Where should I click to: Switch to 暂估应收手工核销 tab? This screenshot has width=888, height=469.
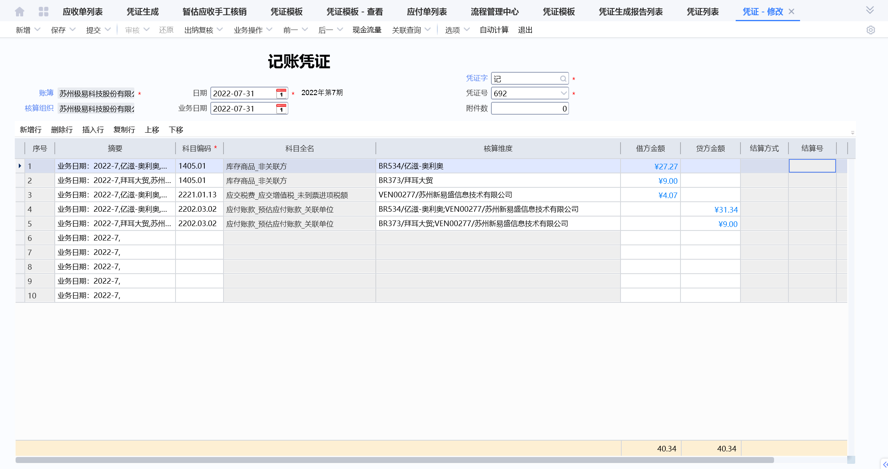(215, 12)
